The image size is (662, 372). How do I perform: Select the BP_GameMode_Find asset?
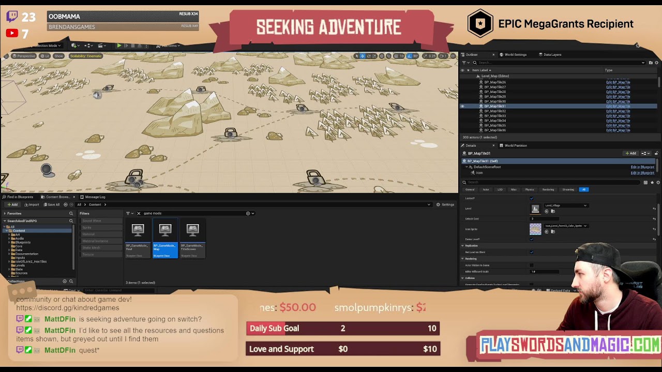click(x=138, y=238)
